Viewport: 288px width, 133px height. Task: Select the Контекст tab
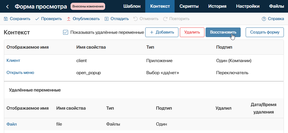160,6
